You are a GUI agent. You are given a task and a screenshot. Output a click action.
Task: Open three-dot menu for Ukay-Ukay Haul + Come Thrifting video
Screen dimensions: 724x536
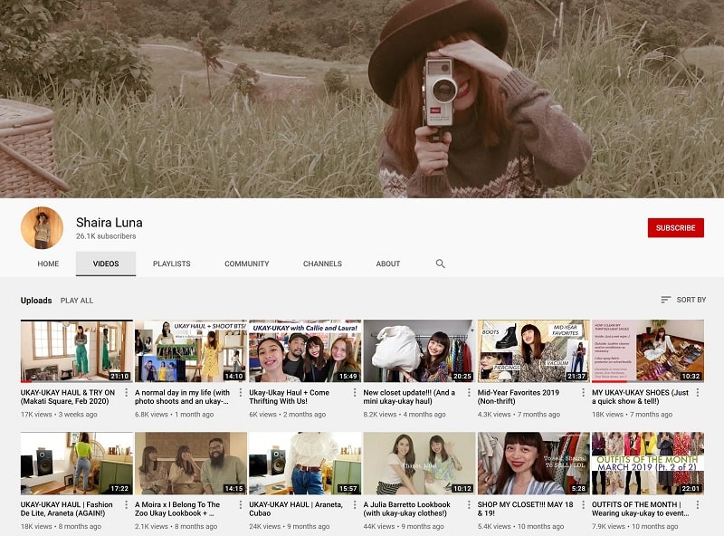click(355, 392)
